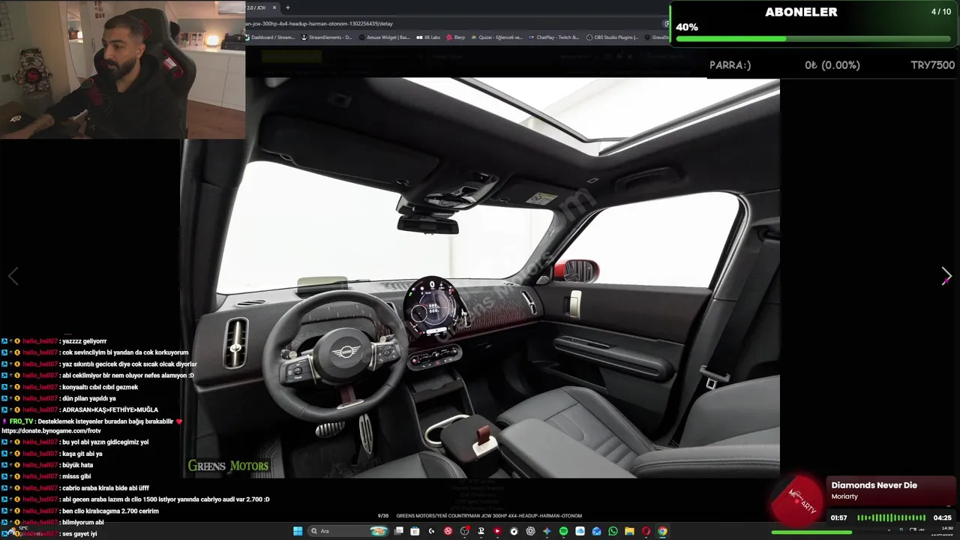960x540 pixels.
Task: Open the Amuse Widget bookmark
Action: (x=385, y=37)
